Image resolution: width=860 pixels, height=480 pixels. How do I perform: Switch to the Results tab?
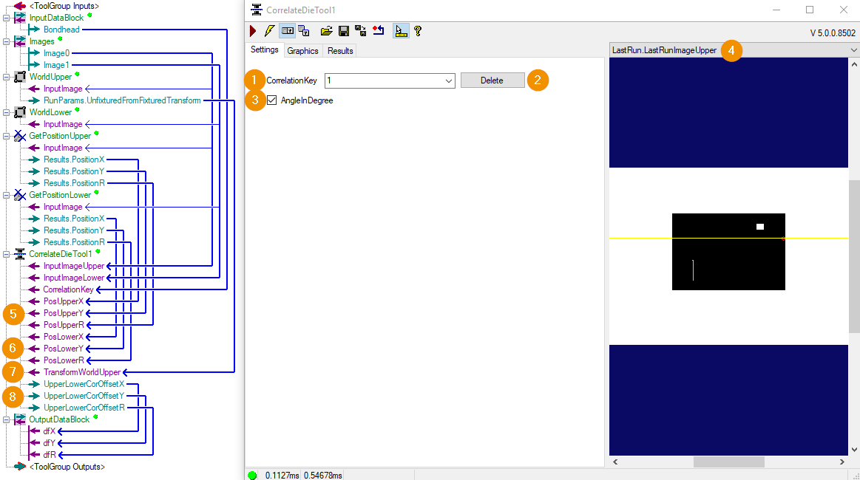click(340, 51)
